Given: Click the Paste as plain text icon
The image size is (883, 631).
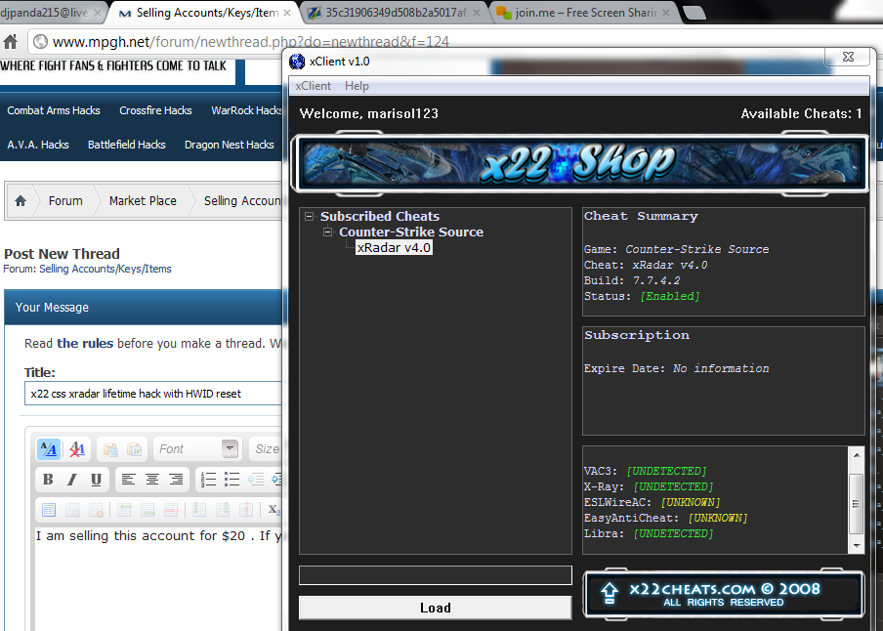Looking at the screenshot, I should point(110,449).
